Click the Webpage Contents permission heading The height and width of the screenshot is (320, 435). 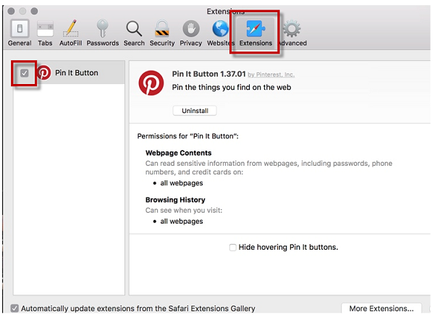click(x=178, y=153)
